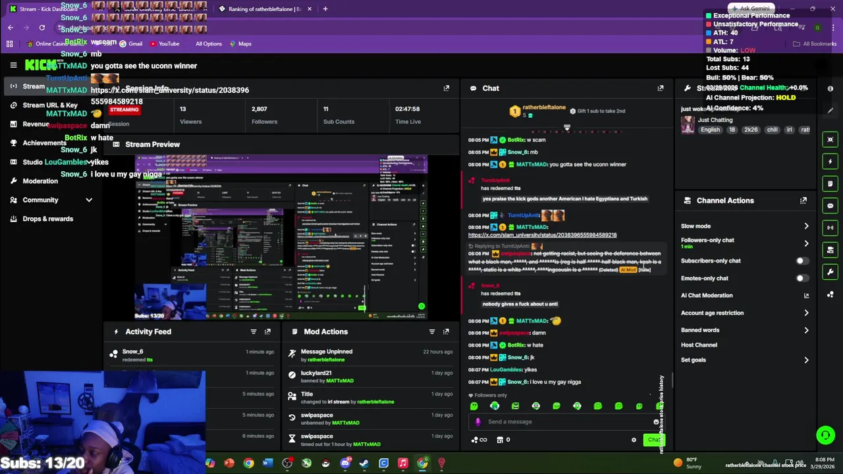Viewport: 843px width, 474px height.
Task: Click the wrench icon in right toolbar
Action: point(830,273)
